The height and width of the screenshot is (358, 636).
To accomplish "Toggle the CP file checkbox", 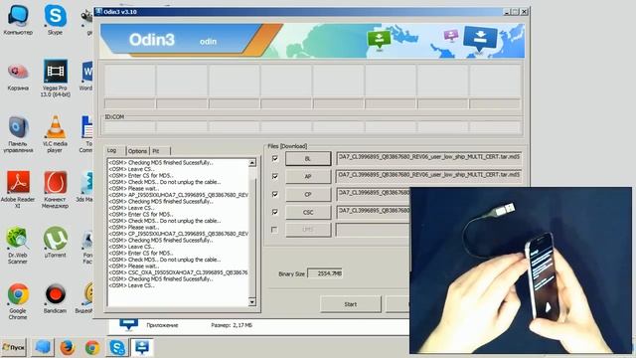I will click(275, 194).
